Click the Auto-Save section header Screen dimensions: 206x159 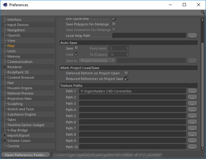point(129,43)
